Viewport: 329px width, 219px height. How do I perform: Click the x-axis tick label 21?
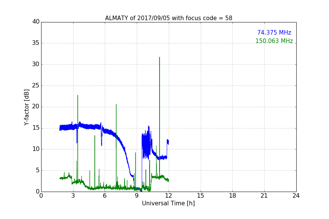(264, 196)
